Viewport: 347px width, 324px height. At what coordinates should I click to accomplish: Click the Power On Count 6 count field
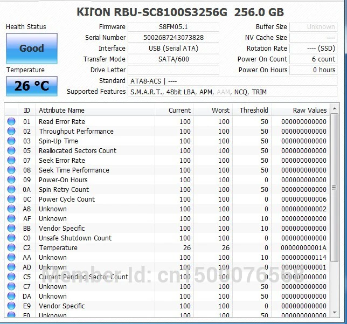pos(314,59)
